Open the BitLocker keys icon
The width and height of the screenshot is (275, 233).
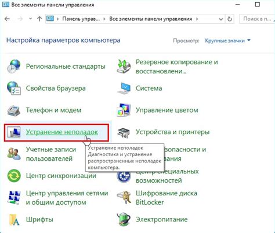pyautogui.click(x=124, y=198)
